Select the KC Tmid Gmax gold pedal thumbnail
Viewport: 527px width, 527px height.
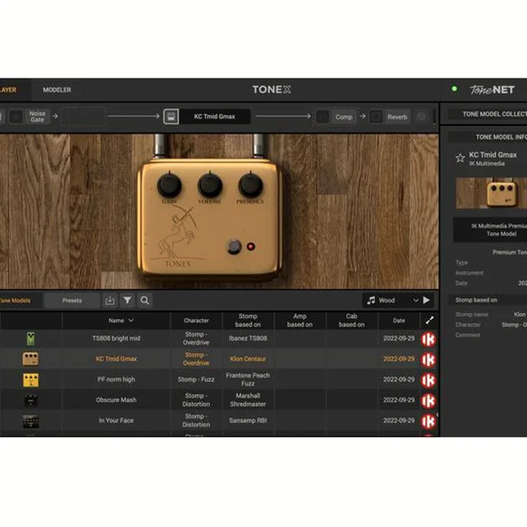pos(30,359)
